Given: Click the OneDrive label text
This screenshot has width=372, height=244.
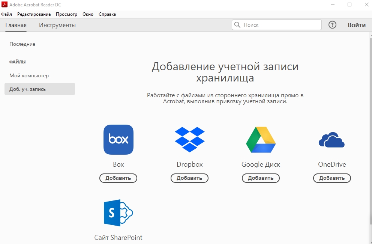Looking at the screenshot, I should [x=332, y=164].
